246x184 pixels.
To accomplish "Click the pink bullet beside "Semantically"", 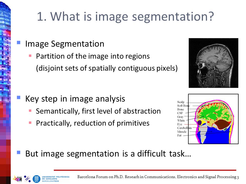I will 30,111.
